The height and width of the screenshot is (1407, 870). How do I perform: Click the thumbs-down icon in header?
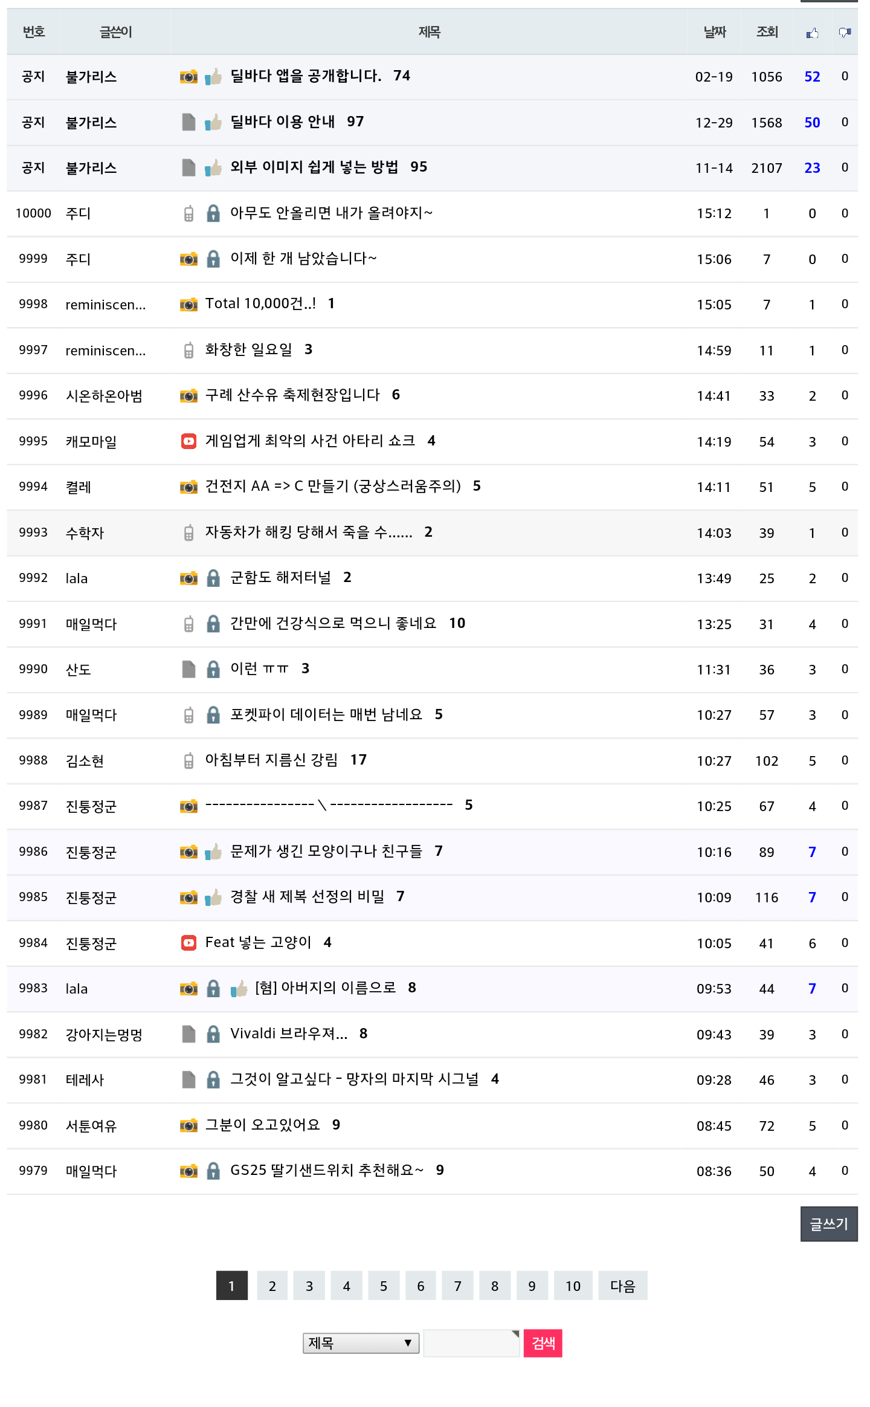click(845, 33)
